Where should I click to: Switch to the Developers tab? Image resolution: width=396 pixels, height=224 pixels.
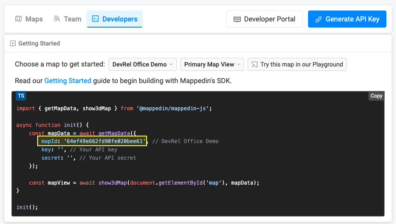(x=115, y=19)
